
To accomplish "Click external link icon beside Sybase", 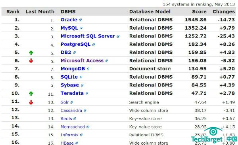I will (82, 85).
